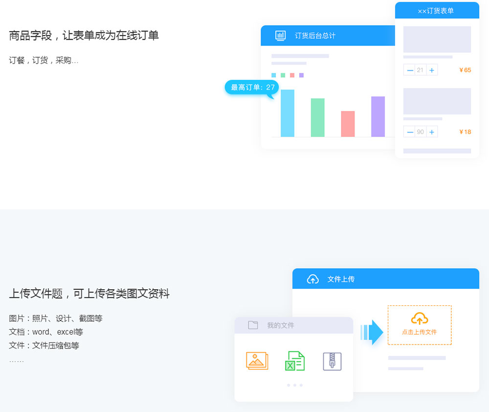Click the ××订货表单 header title
489x412 pixels.
tap(436, 11)
